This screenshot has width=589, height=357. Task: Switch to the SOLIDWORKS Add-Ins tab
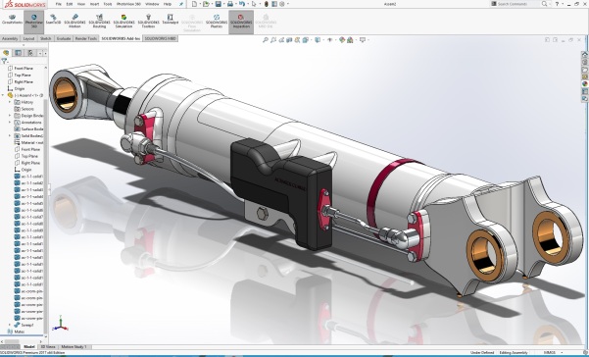[x=121, y=38]
